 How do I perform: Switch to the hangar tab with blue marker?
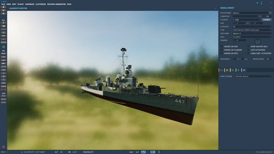[x=244, y=70]
